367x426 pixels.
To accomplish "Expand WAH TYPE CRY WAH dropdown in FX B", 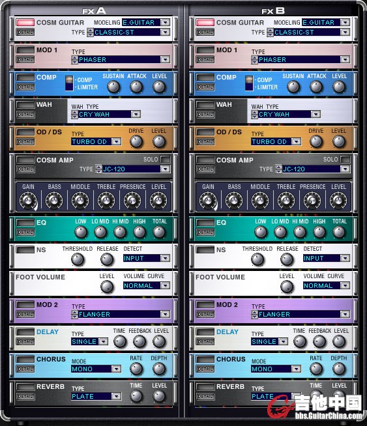I will click(x=316, y=115).
